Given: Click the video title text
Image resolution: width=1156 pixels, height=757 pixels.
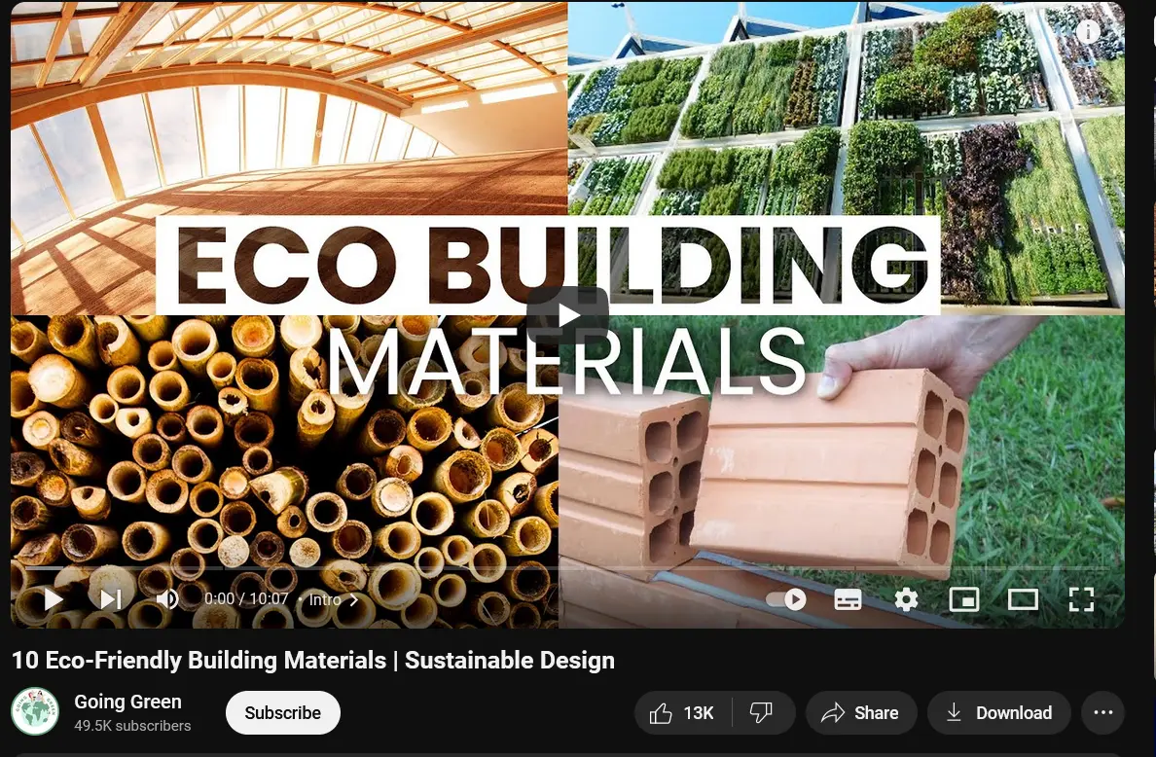Looking at the screenshot, I should click(x=313, y=661).
